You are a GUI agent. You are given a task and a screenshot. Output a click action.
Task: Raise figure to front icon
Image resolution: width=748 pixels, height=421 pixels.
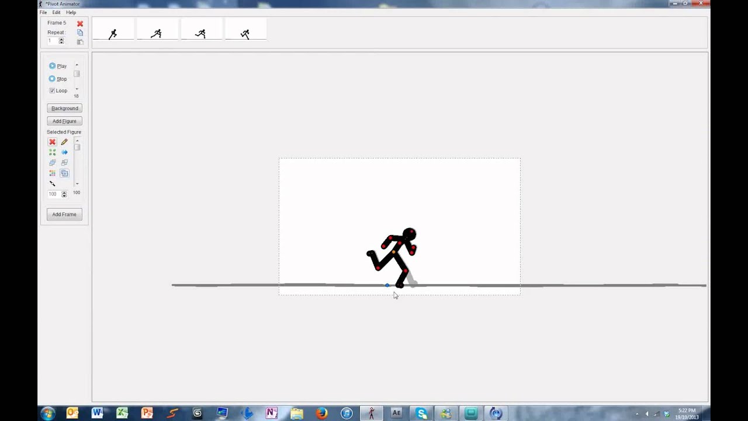52,163
